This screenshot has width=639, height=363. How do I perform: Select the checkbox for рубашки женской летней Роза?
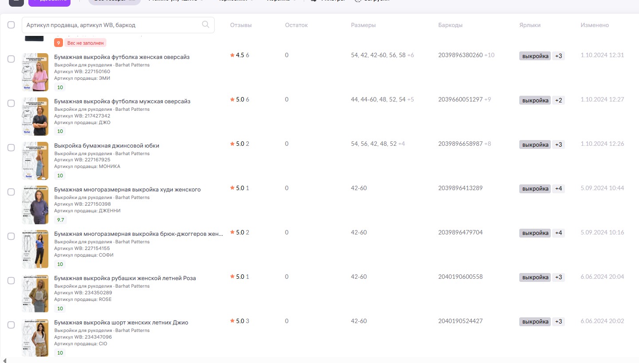pos(11,281)
